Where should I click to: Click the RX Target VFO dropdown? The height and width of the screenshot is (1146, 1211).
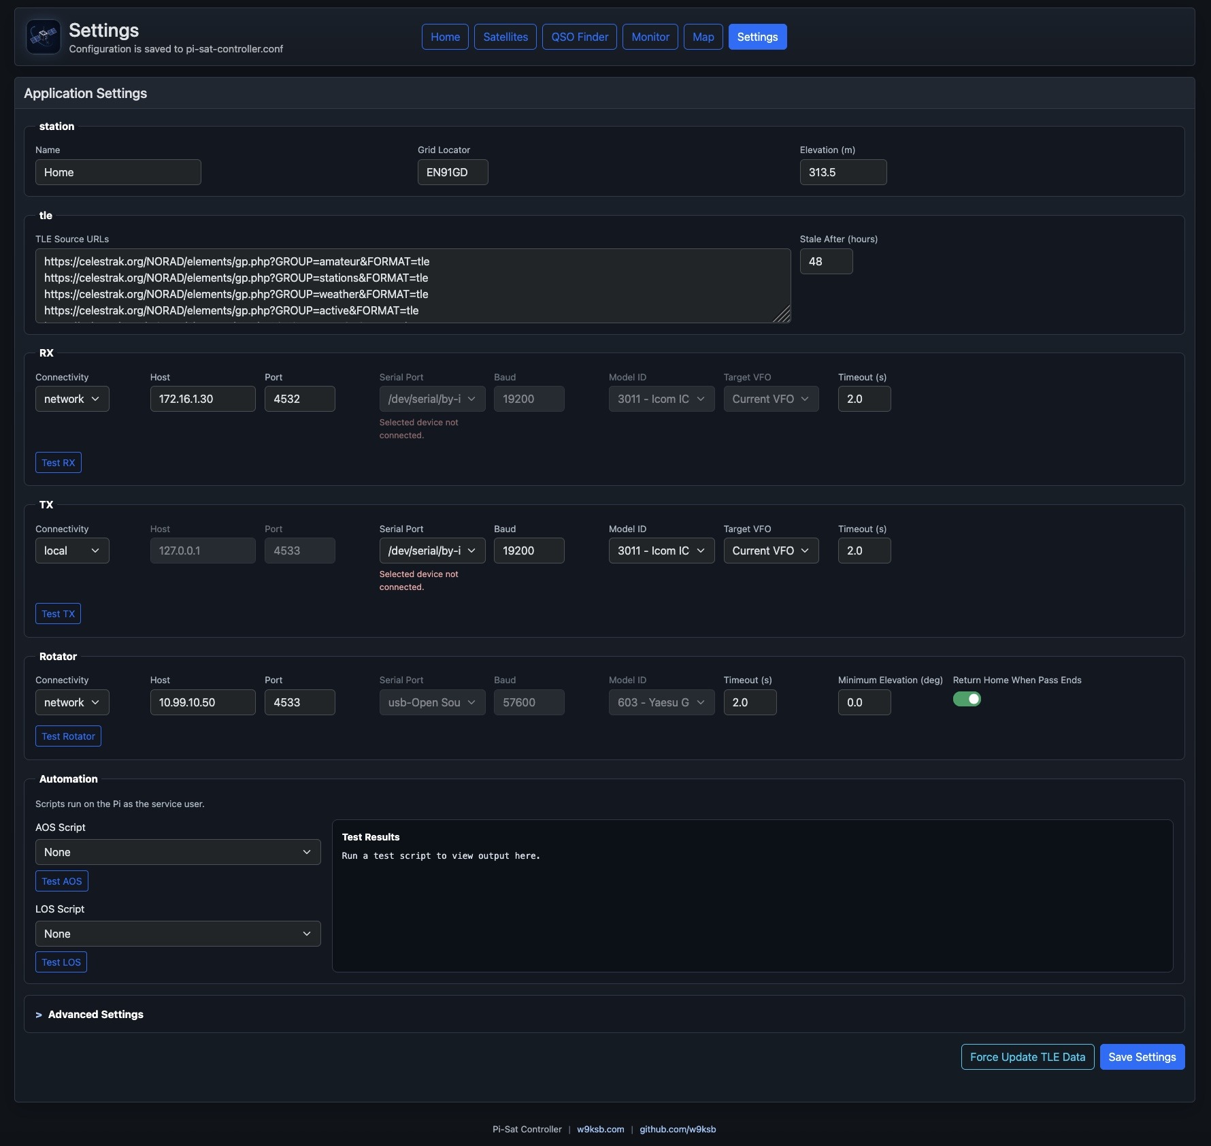[x=771, y=399]
